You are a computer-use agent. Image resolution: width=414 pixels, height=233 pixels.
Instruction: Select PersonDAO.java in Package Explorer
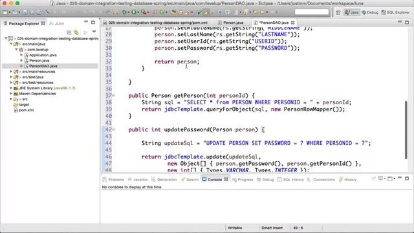tap(43, 66)
